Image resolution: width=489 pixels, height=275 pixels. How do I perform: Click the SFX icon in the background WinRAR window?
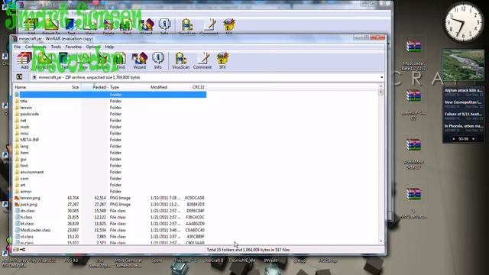click(x=229, y=26)
